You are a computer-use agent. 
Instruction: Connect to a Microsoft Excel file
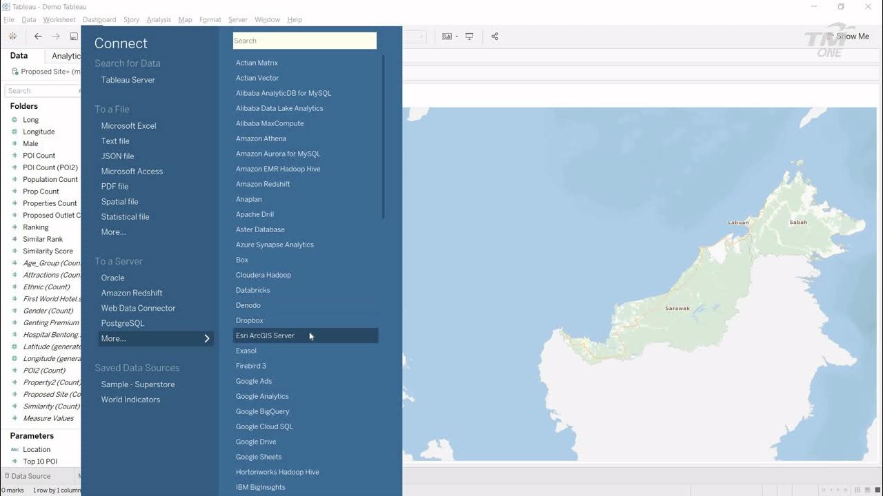coord(129,126)
